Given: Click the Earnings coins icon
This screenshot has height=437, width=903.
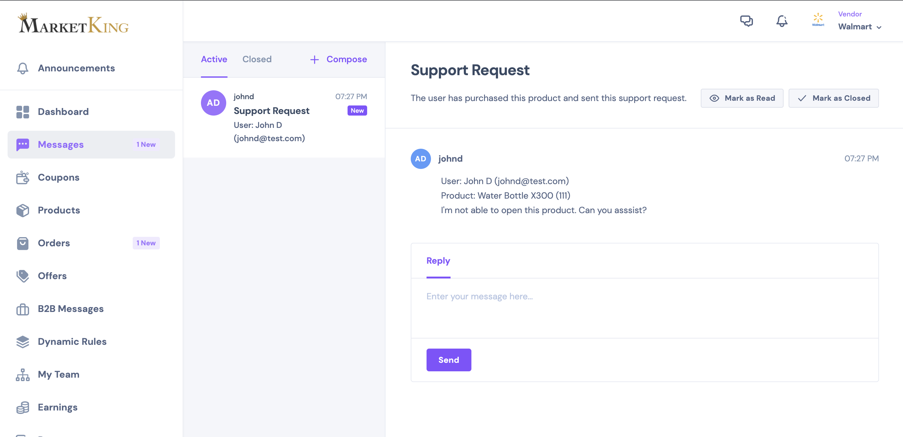Looking at the screenshot, I should 23,407.
